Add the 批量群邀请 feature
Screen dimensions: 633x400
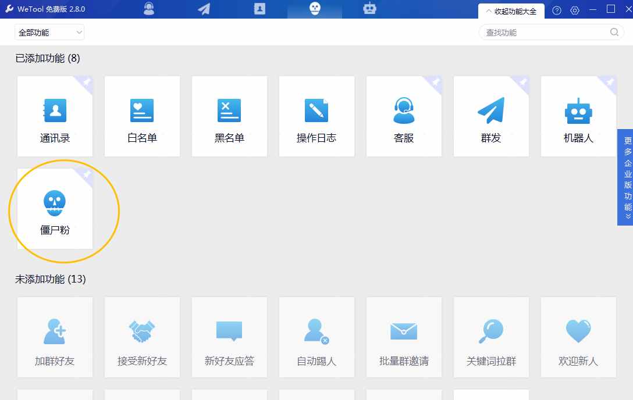click(x=404, y=337)
